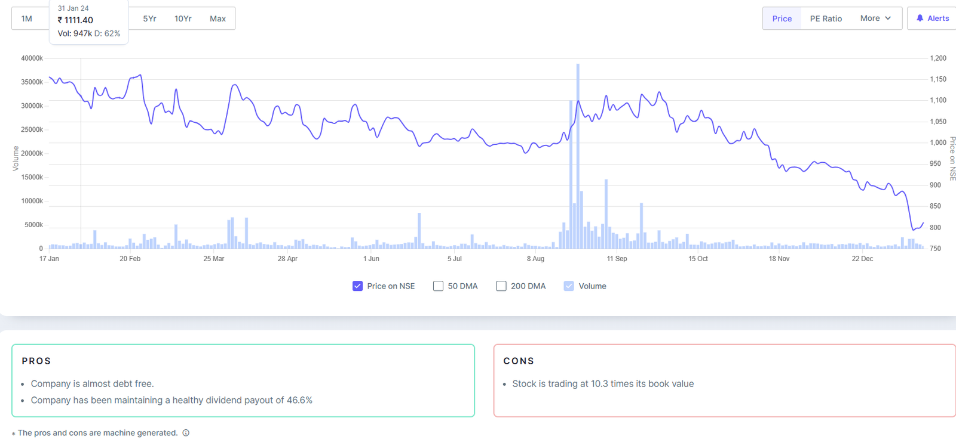The height and width of the screenshot is (440, 956).
Task: Click the 1,150 price axis label
Action: tap(938, 79)
